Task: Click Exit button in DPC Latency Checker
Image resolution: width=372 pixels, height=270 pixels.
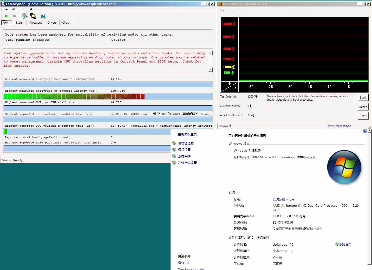Action: pyautogui.click(x=363, y=116)
